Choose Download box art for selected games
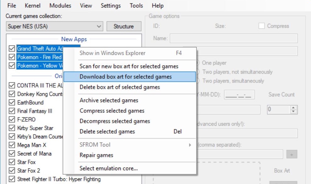311x184 pixels. click(130, 77)
